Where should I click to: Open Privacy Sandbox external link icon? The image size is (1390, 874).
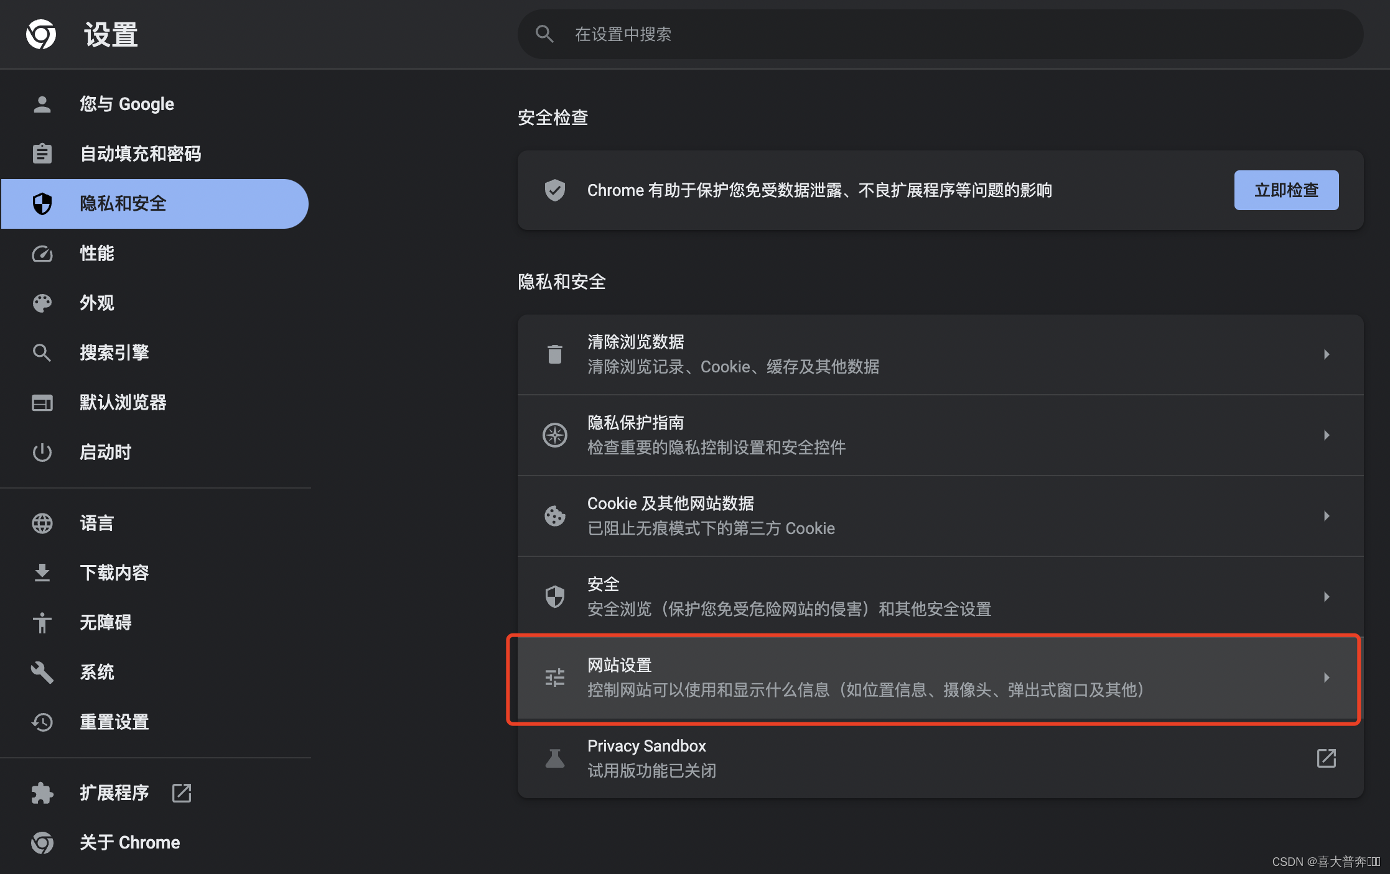(1327, 758)
